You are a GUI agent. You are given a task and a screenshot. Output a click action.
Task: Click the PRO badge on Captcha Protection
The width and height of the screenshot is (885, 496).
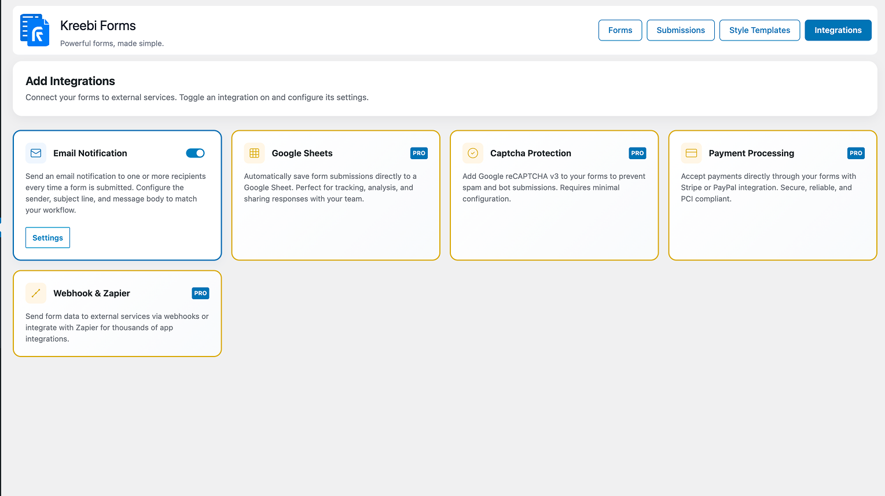[637, 153]
